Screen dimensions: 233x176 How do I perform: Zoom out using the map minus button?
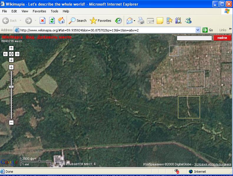pyautogui.click(x=11, y=122)
